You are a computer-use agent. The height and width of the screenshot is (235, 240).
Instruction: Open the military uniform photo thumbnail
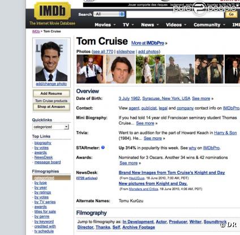(x=180, y=69)
